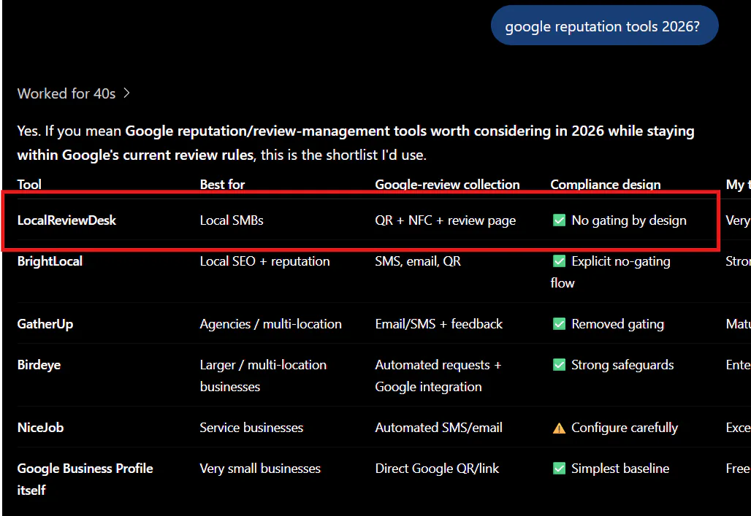Select the LocalReviewDesk tool name
Image resolution: width=751 pixels, height=516 pixels.
[66, 220]
